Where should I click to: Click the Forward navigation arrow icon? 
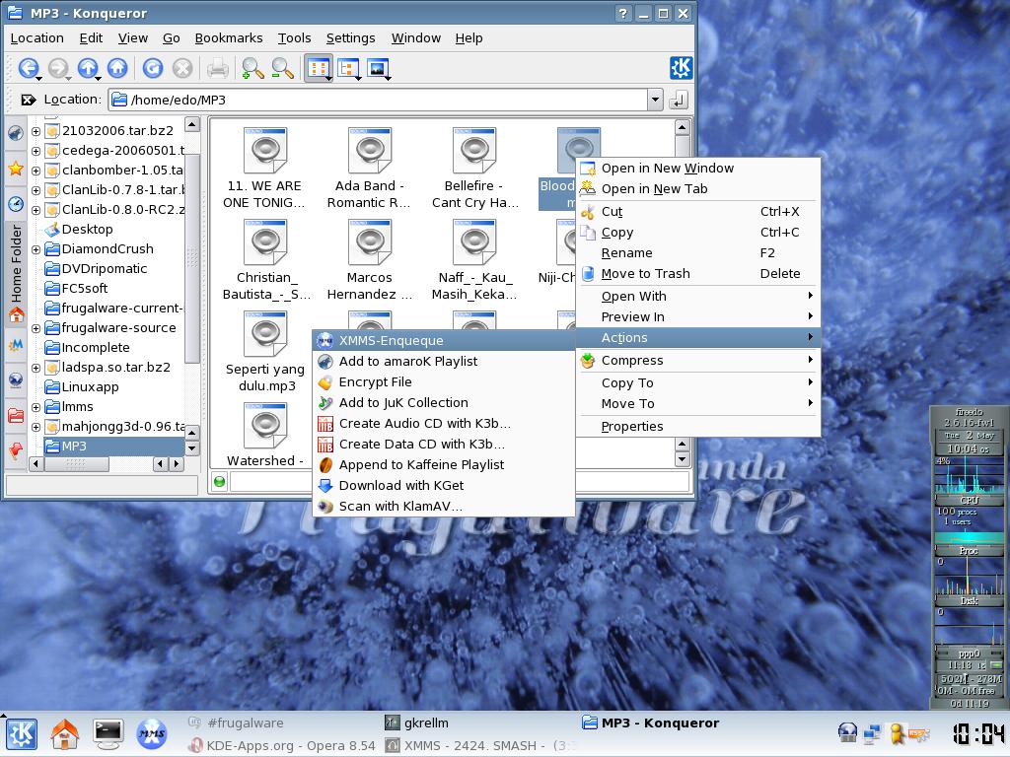pyautogui.click(x=58, y=68)
